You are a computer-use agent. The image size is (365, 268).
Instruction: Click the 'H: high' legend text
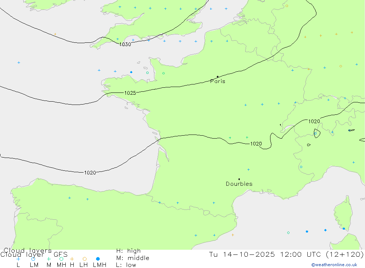(128, 251)
